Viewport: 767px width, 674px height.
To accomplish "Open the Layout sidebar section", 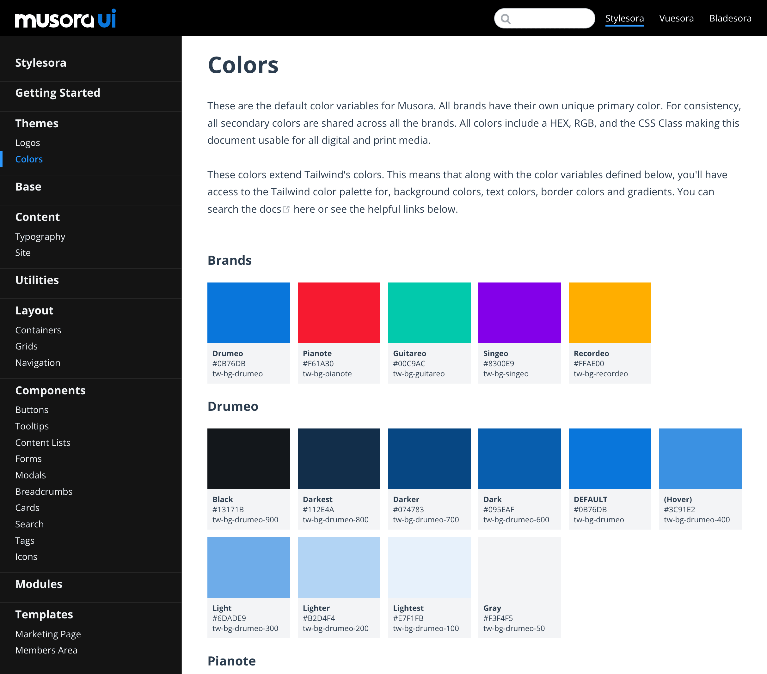I will coord(34,311).
